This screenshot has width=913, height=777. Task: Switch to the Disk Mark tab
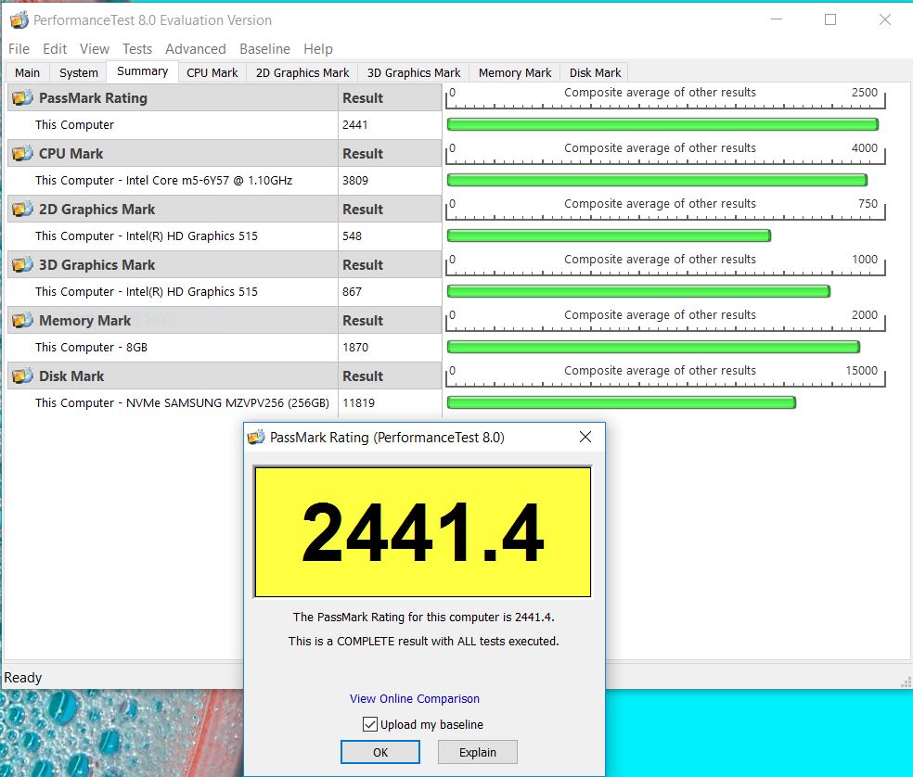[595, 72]
